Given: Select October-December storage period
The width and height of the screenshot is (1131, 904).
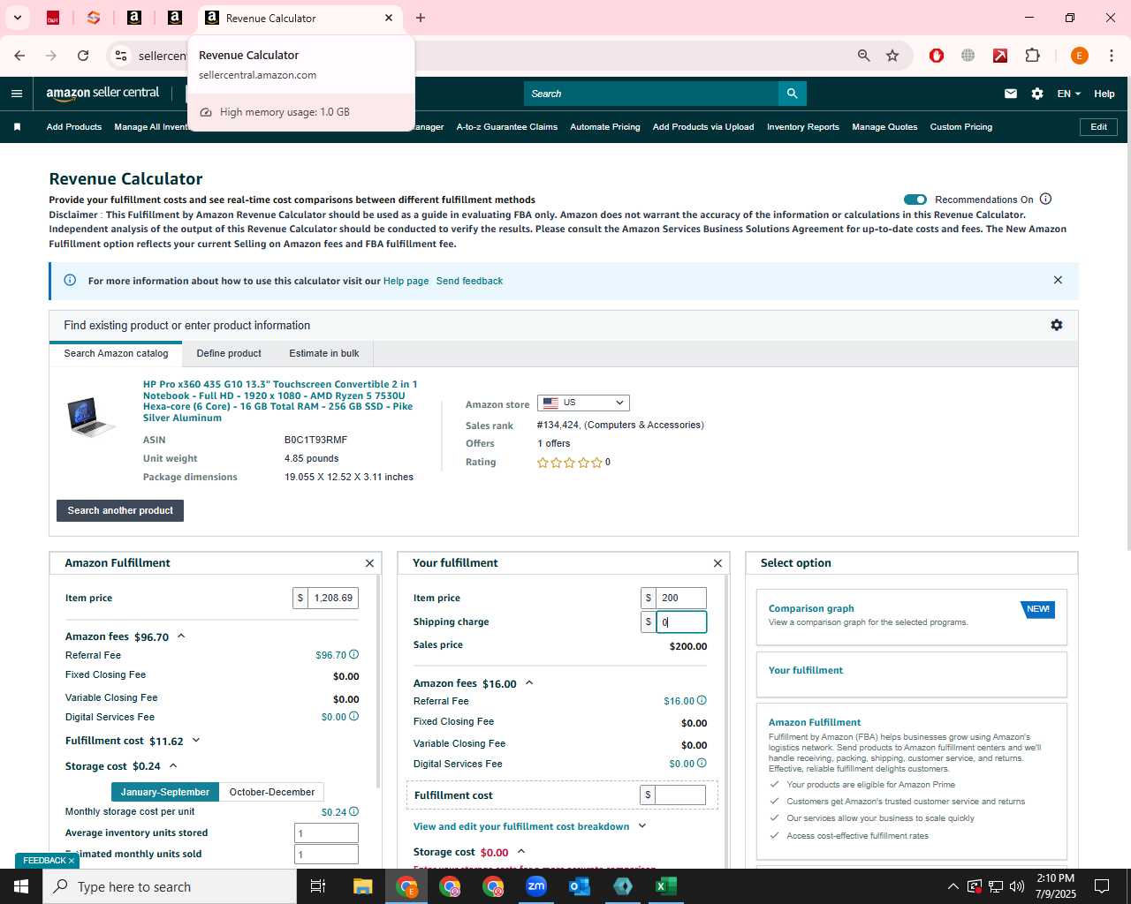Looking at the screenshot, I should click(271, 792).
